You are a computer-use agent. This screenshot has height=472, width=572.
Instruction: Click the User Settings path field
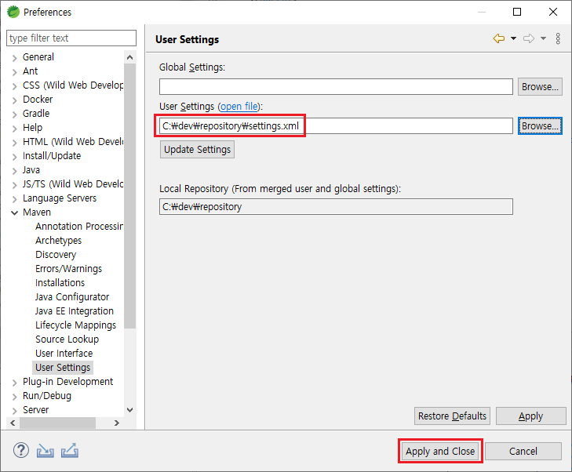point(336,125)
